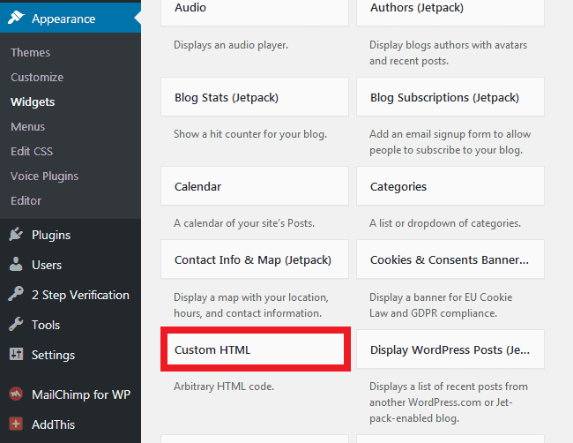Open the Settings menu label
The image size is (573, 443).
53,355
